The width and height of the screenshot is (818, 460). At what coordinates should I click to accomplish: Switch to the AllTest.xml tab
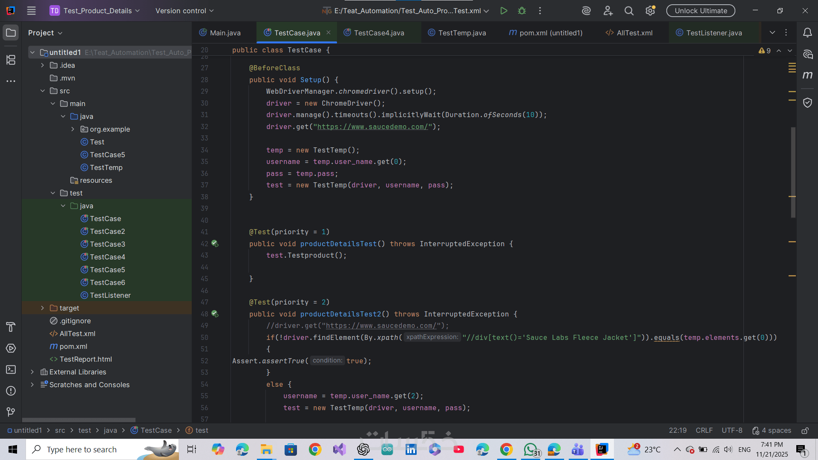(x=634, y=33)
